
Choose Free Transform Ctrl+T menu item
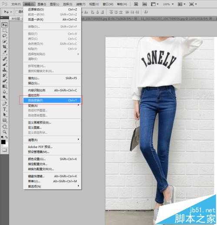point(52,100)
